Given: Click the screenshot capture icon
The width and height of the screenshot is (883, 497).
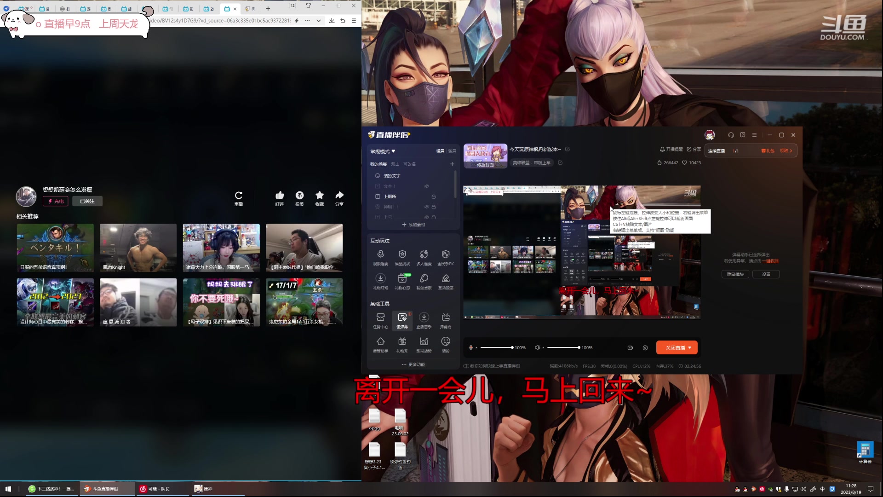Looking at the screenshot, I should click(645, 348).
